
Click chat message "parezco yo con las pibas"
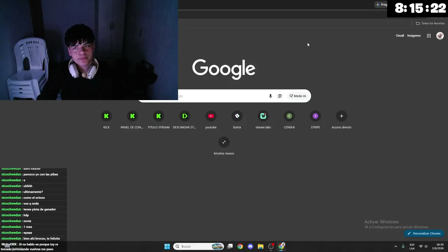(x=41, y=174)
